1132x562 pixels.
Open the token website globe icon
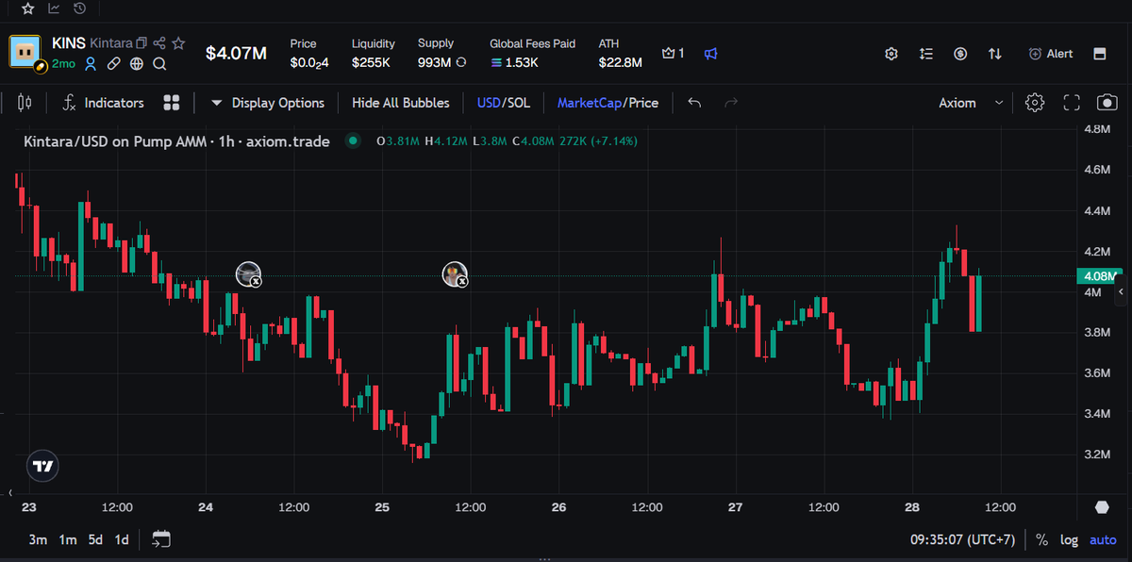point(137,64)
